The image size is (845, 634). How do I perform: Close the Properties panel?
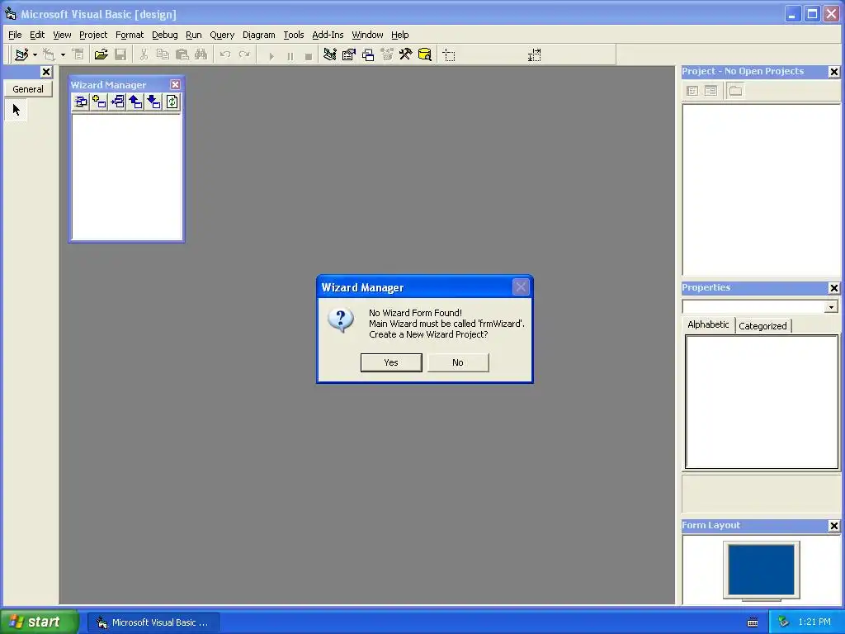click(x=833, y=288)
